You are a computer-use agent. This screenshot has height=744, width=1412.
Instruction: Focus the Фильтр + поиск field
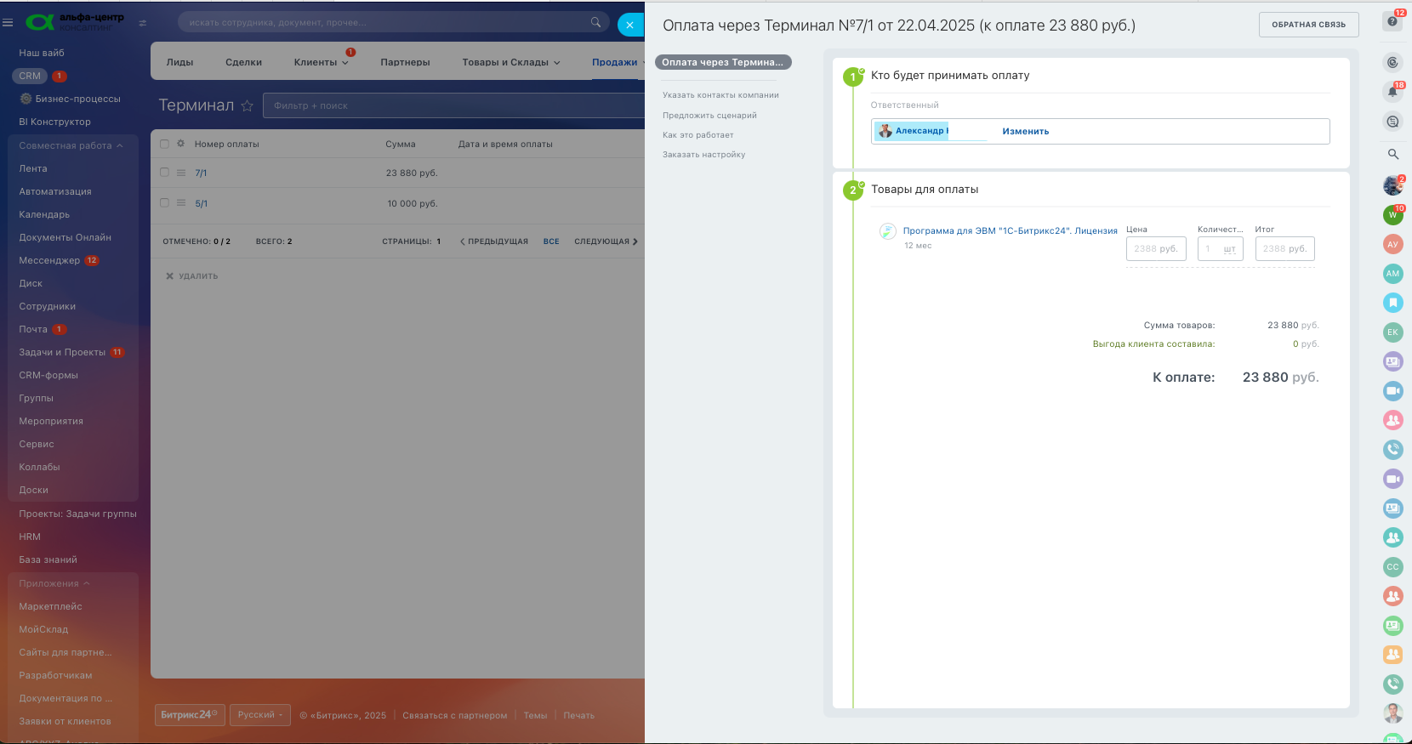click(455, 105)
